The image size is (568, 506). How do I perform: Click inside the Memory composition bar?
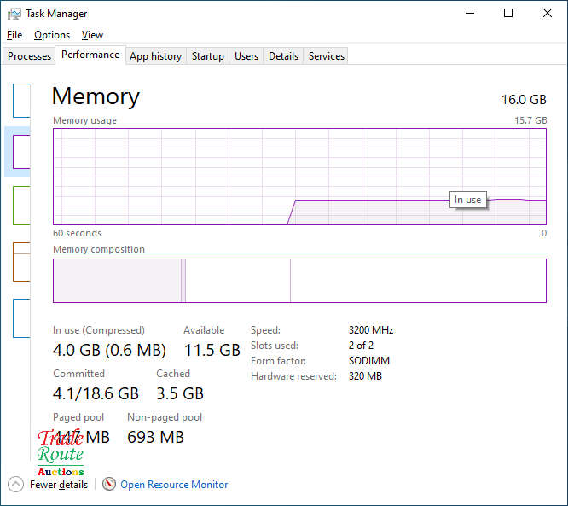point(299,281)
